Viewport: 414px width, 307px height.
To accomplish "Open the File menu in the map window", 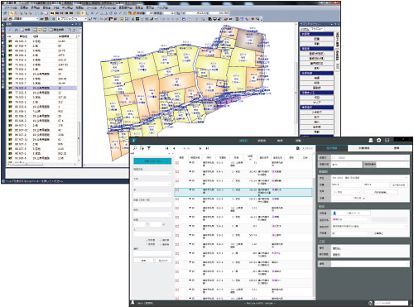I will pos(10,7).
